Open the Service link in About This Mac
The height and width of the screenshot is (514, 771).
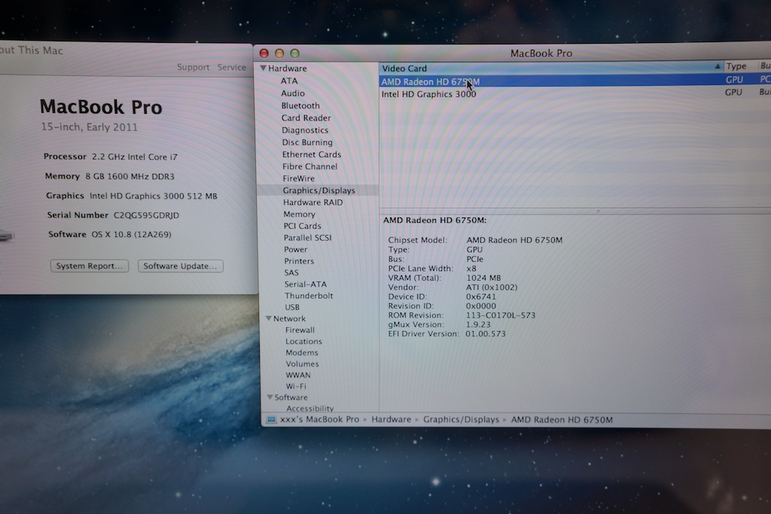tap(232, 67)
